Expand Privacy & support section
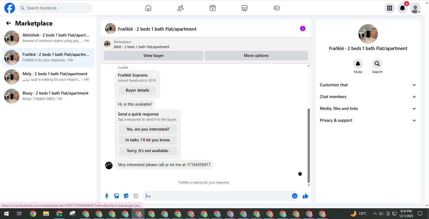 point(368,120)
